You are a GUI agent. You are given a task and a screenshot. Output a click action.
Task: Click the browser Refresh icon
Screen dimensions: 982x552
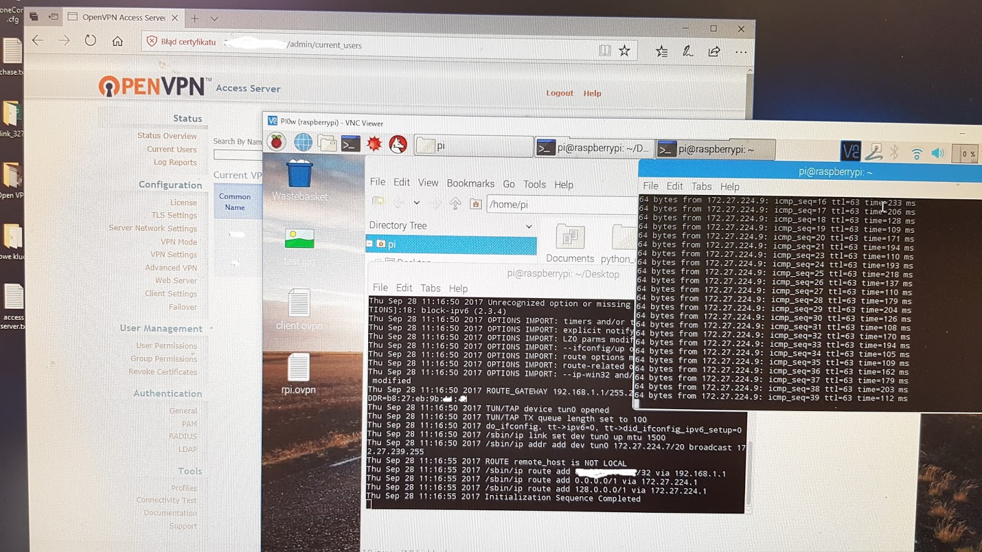coord(90,40)
